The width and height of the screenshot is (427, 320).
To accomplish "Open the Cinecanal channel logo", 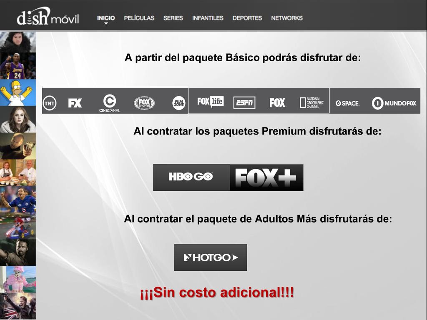I will click(110, 103).
